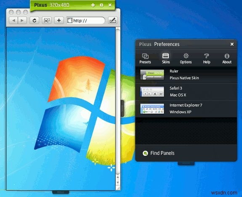Viewport: 242px width, 197px height.
Task: Click the vertical scrollbar down arrow
Action: tap(118, 183)
